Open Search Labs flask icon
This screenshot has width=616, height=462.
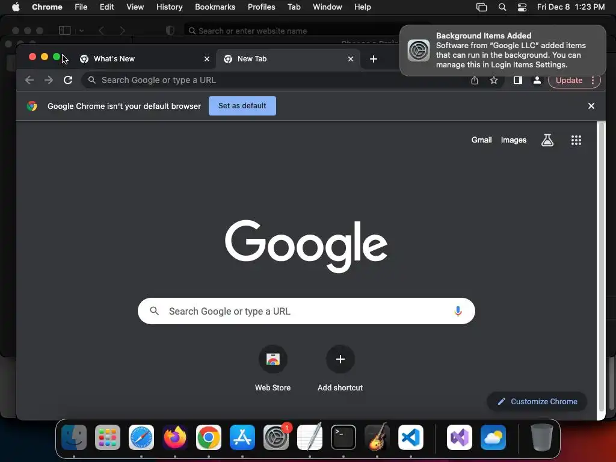point(547,140)
